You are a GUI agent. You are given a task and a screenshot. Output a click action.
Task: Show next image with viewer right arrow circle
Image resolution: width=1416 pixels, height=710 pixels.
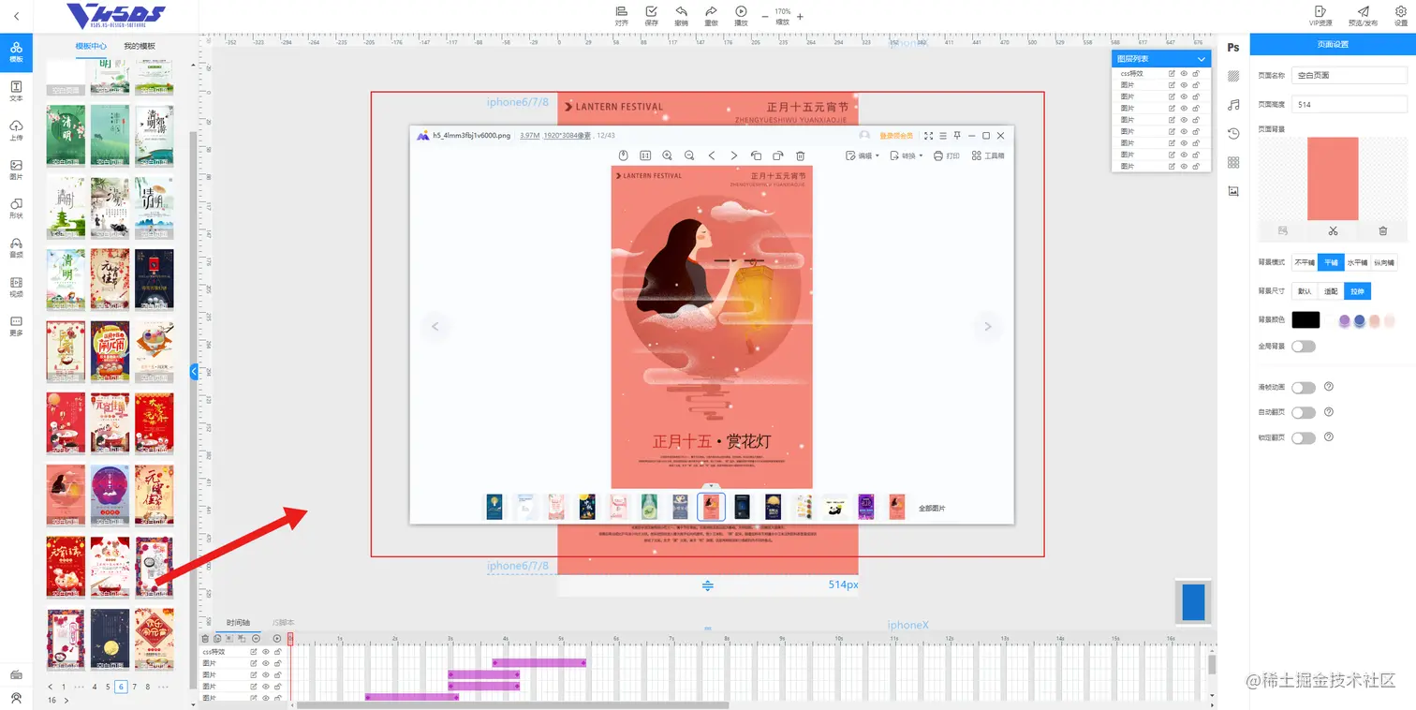click(x=987, y=327)
